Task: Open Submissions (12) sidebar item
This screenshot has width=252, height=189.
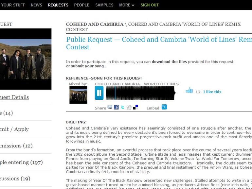Action: tap(16, 146)
